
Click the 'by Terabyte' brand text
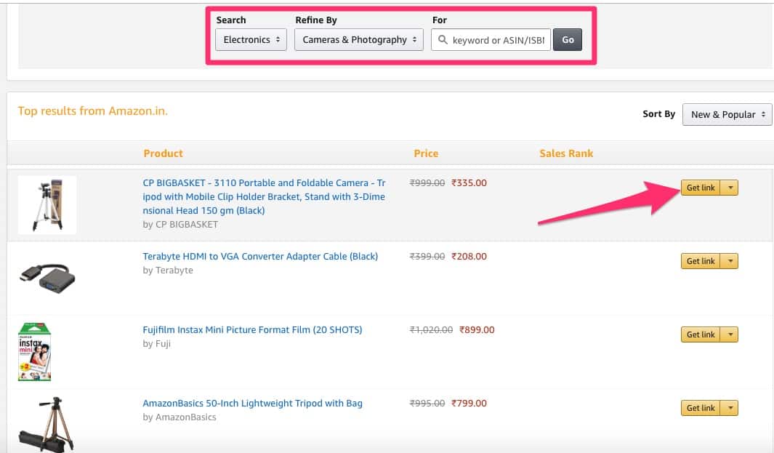pos(168,270)
